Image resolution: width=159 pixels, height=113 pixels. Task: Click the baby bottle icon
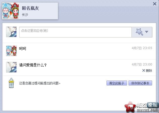pos(11,83)
